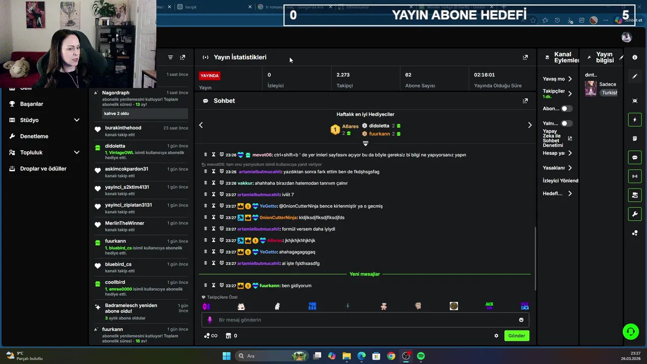647x364 pixels.
Task: Open Spotify from the taskbar
Action: [x=421, y=356]
